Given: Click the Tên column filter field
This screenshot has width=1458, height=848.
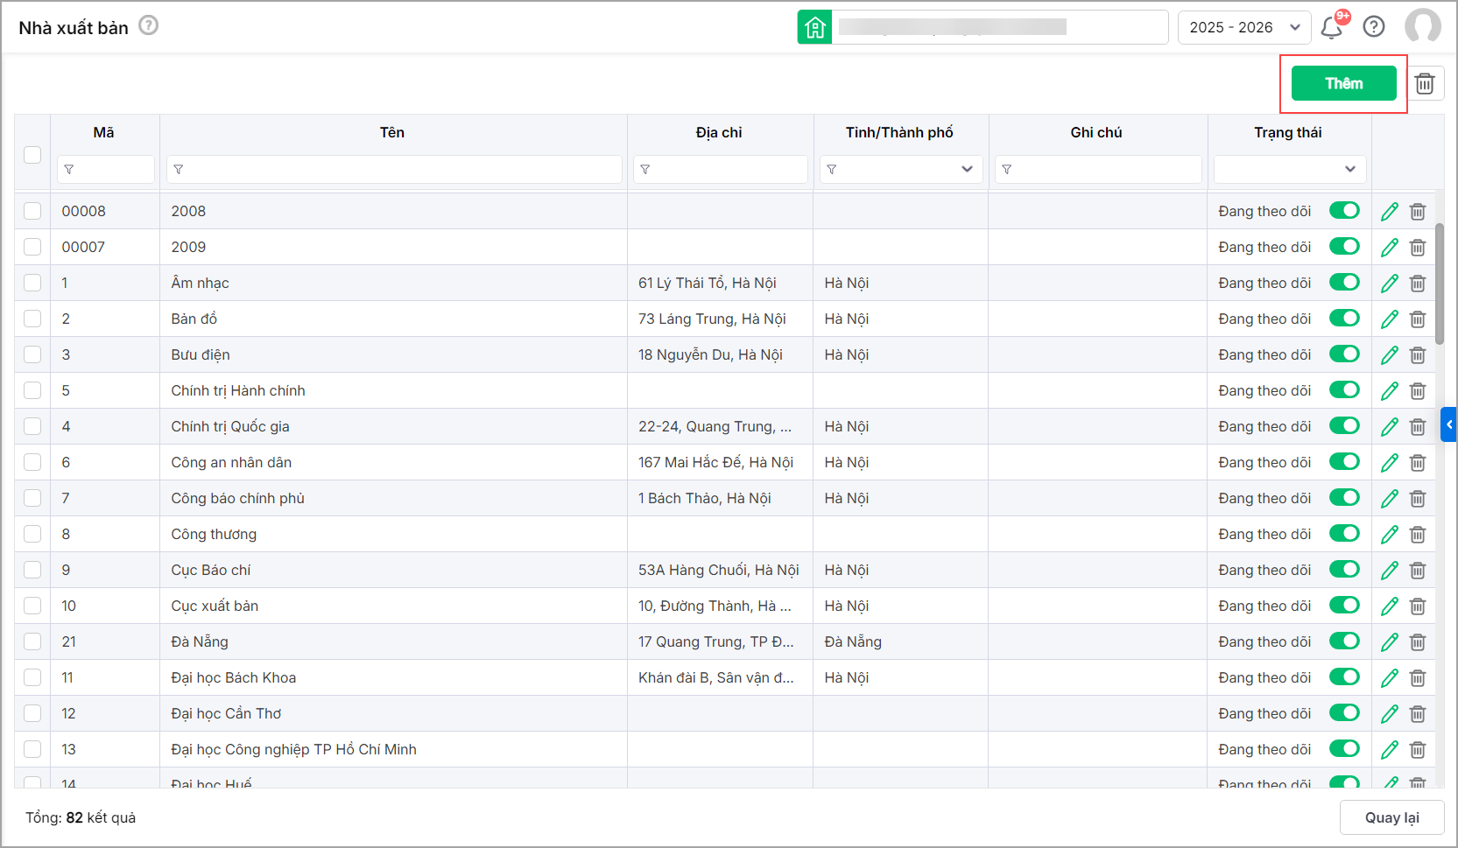Looking at the screenshot, I should (x=394, y=169).
